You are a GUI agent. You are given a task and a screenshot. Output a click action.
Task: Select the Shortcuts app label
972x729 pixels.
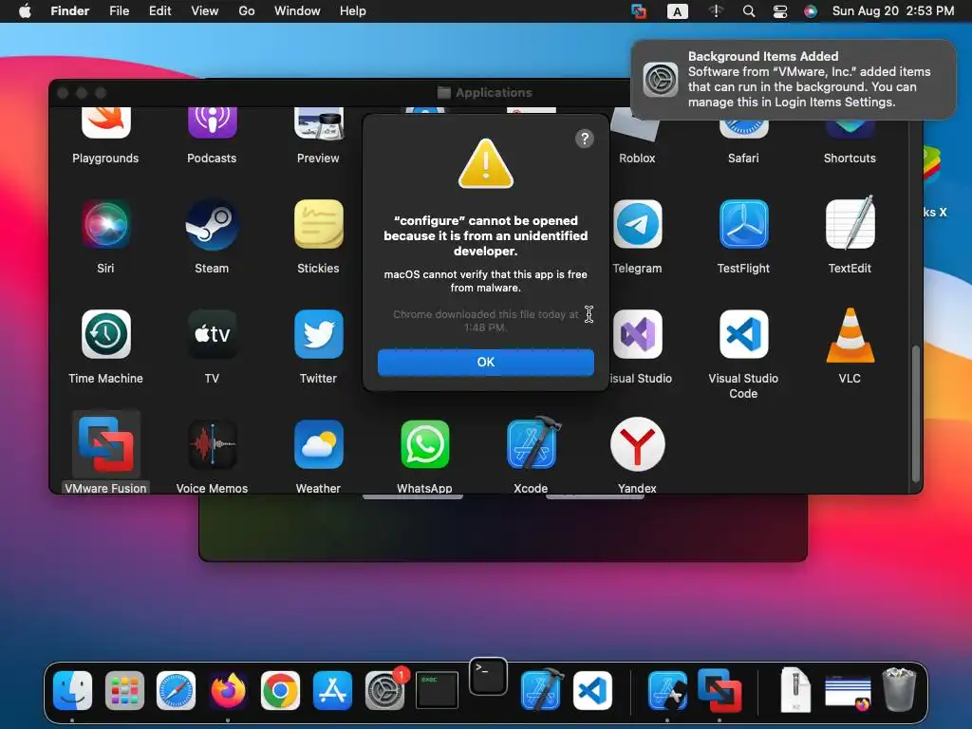pyautogui.click(x=850, y=159)
